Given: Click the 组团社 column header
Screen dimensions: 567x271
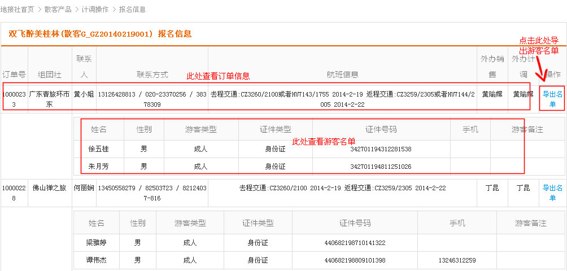Looking at the screenshot, I should coord(50,75).
